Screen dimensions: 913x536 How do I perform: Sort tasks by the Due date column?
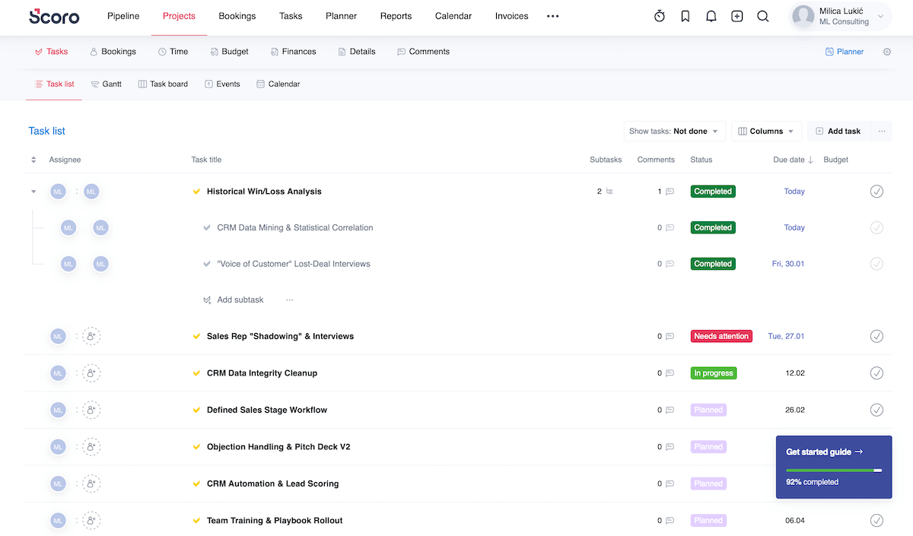click(791, 160)
